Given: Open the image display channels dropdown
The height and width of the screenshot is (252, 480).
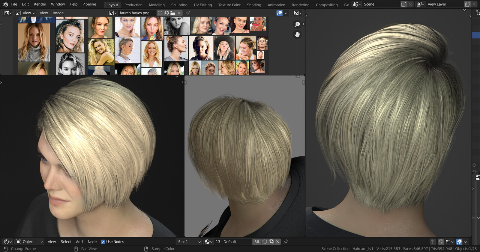Looking at the screenshot, I should tap(297, 13).
